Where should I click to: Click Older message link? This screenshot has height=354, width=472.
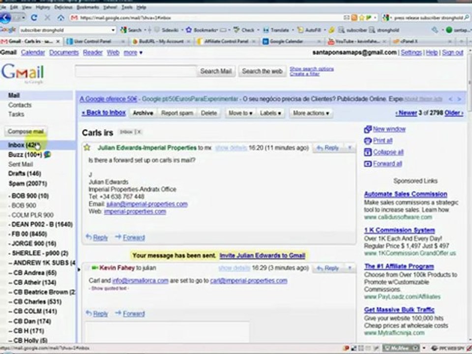pos(454,113)
